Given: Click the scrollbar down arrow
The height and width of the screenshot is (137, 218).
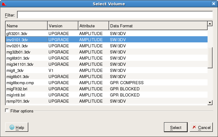Looking at the screenshot, I should coord(210,103).
